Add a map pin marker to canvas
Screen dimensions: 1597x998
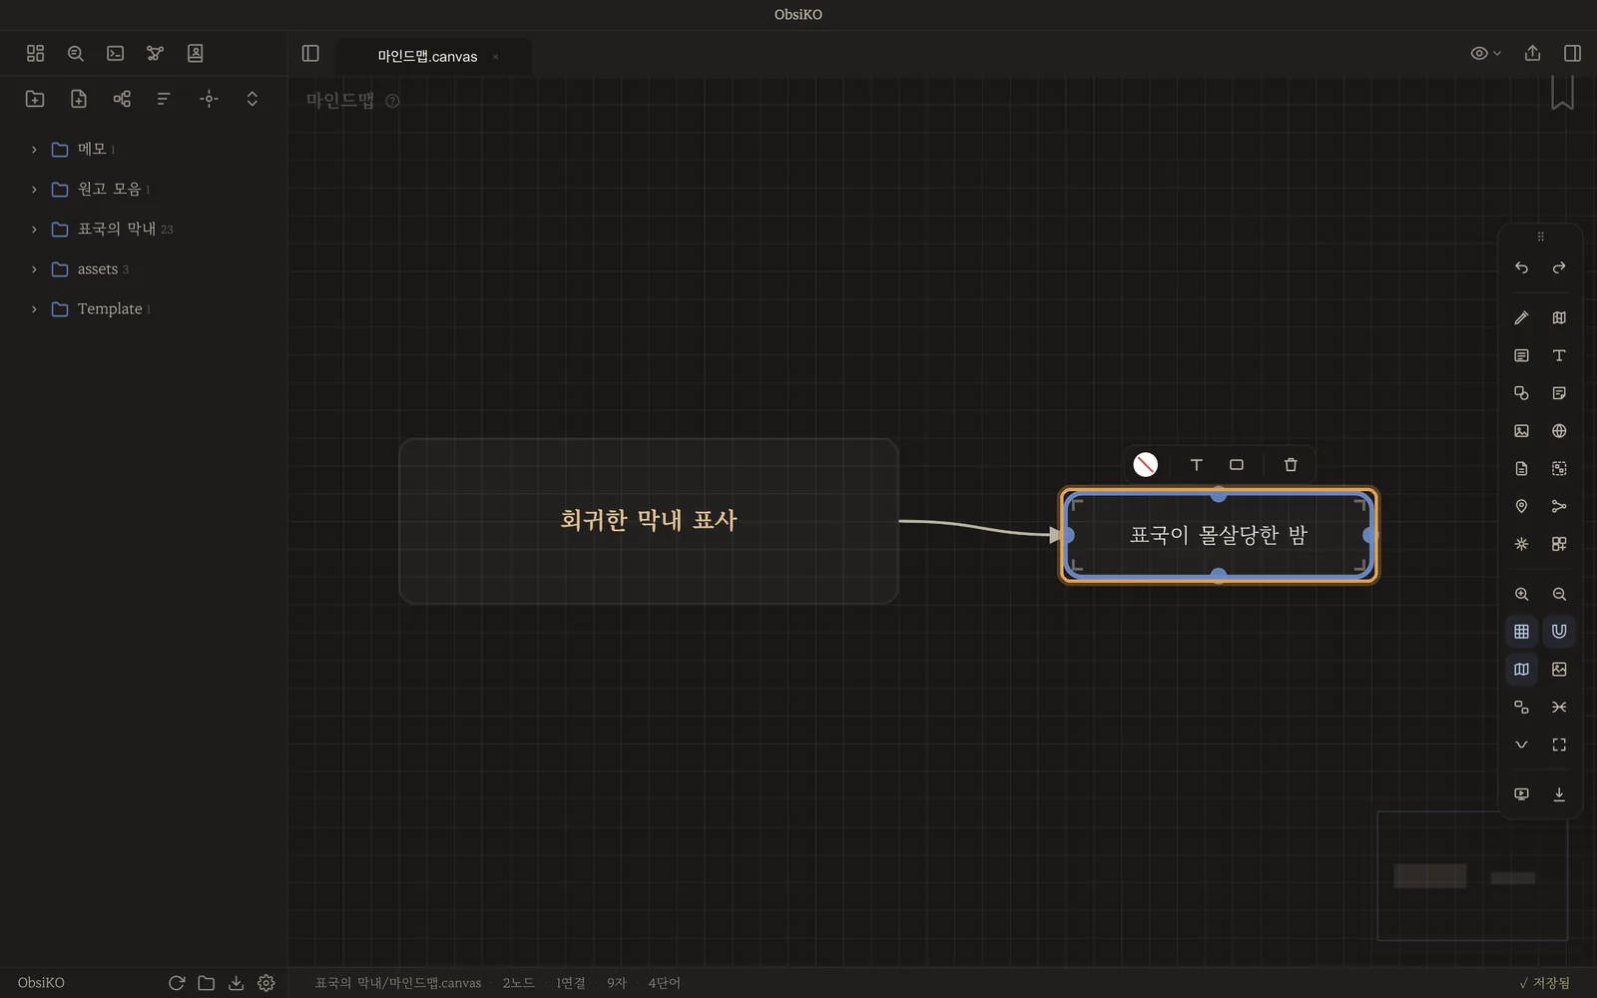1521,506
